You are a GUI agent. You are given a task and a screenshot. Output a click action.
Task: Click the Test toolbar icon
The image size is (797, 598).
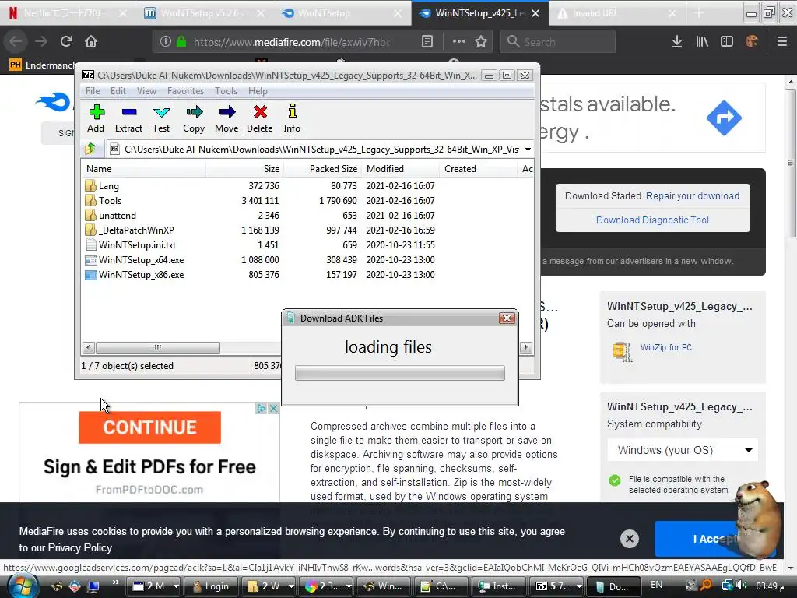point(161,112)
